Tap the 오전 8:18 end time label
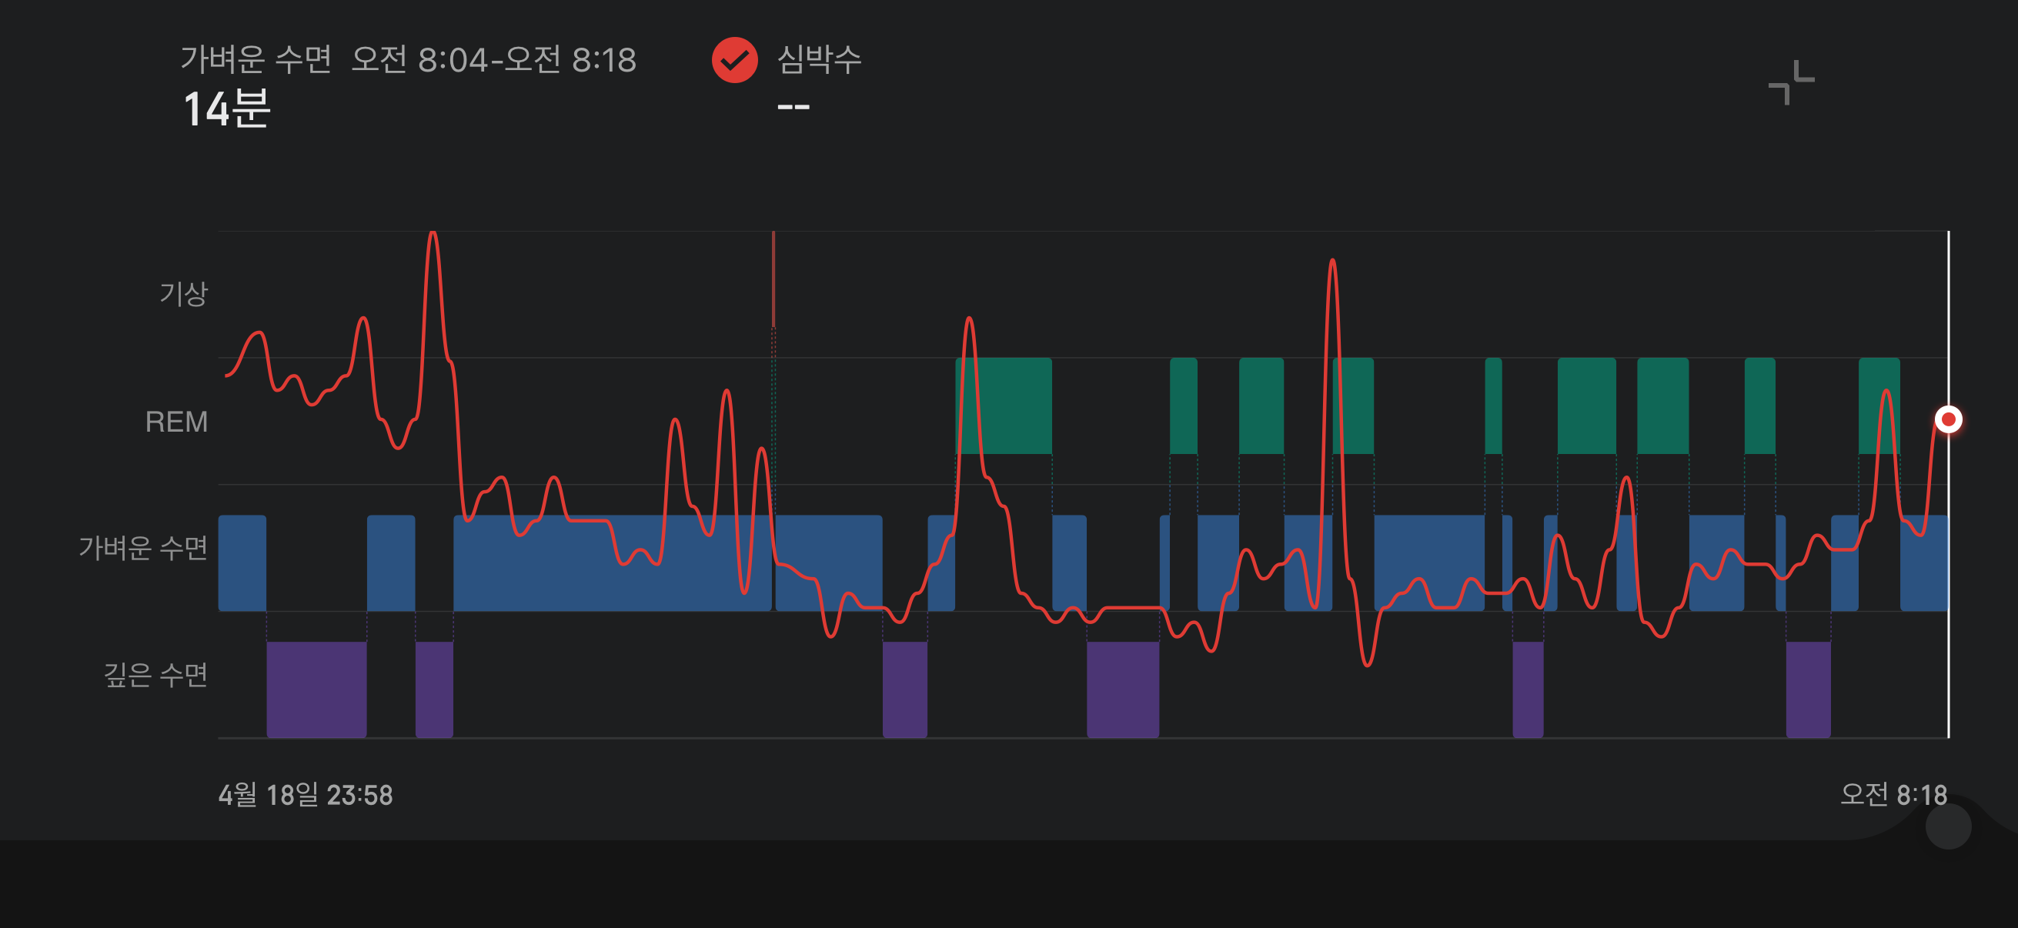 (x=1893, y=795)
